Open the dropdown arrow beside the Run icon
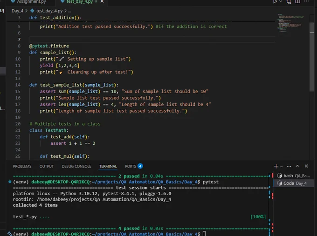 tap(281, 1)
